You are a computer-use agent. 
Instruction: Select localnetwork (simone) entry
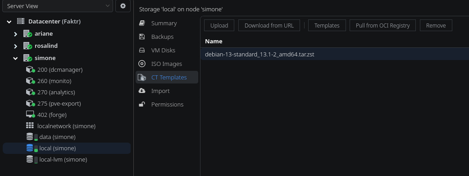pos(66,126)
